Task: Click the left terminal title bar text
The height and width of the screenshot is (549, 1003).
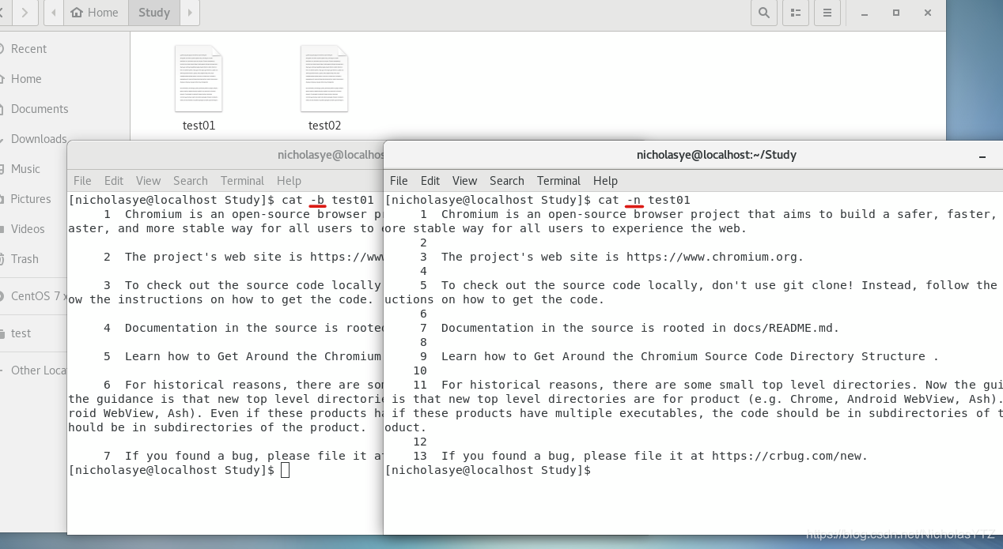Action: [331, 155]
